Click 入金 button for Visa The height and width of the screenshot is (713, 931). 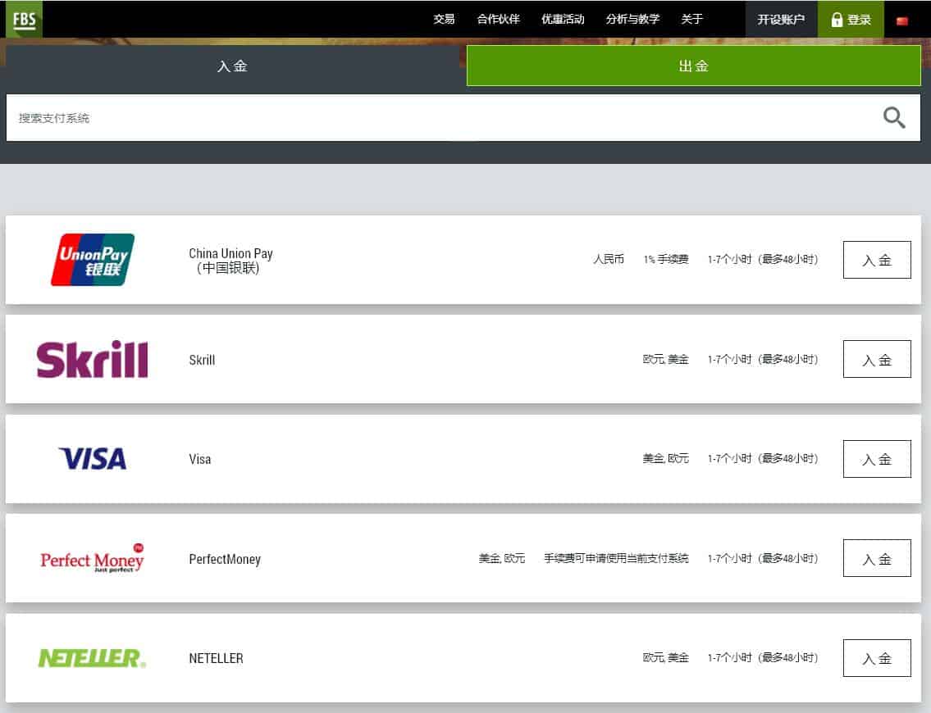point(877,458)
